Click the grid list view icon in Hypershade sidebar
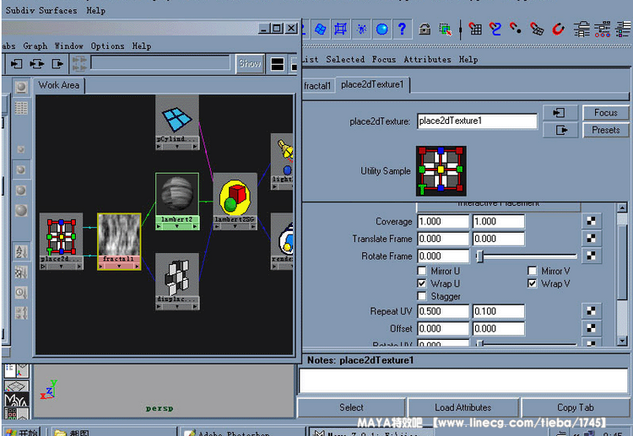 coord(21,108)
